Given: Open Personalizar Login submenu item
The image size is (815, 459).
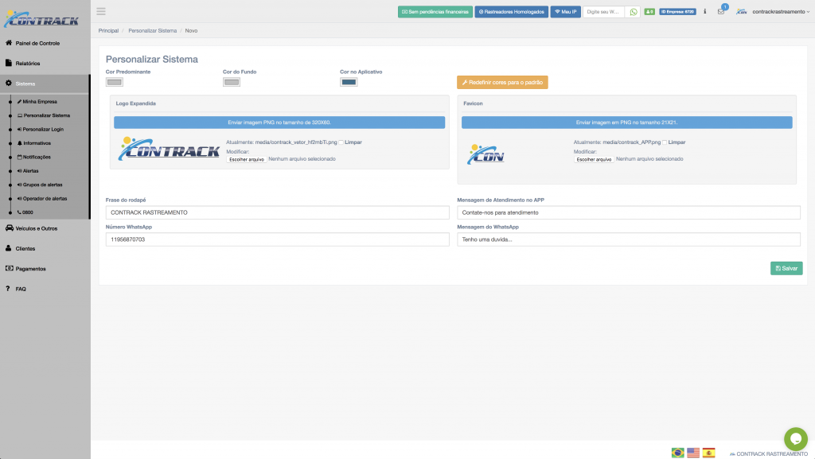Looking at the screenshot, I should (43, 129).
